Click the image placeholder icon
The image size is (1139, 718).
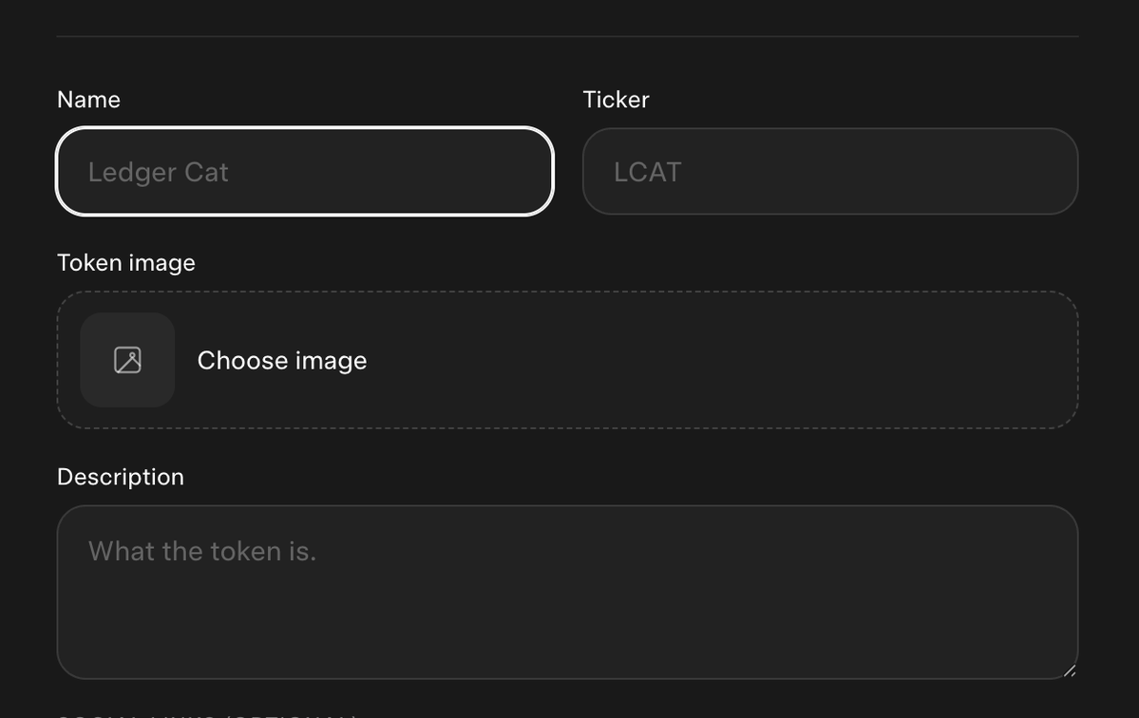coord(127,360)
